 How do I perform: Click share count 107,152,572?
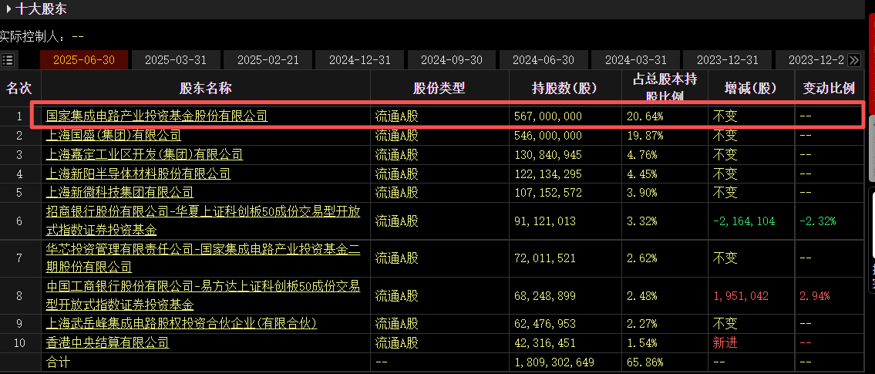548,193
